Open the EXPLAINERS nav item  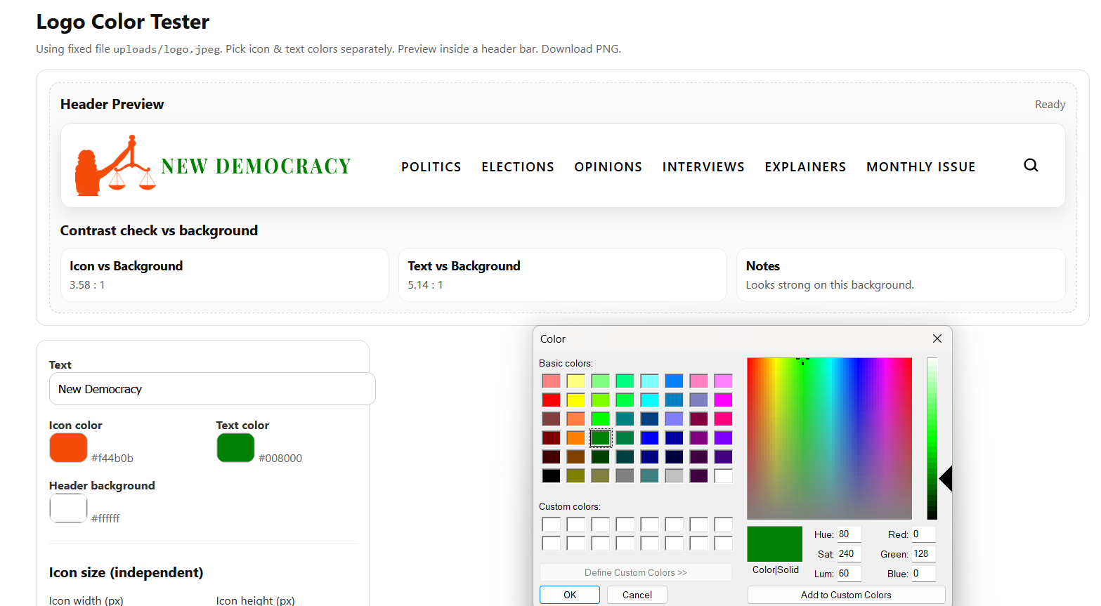point(805,167)
